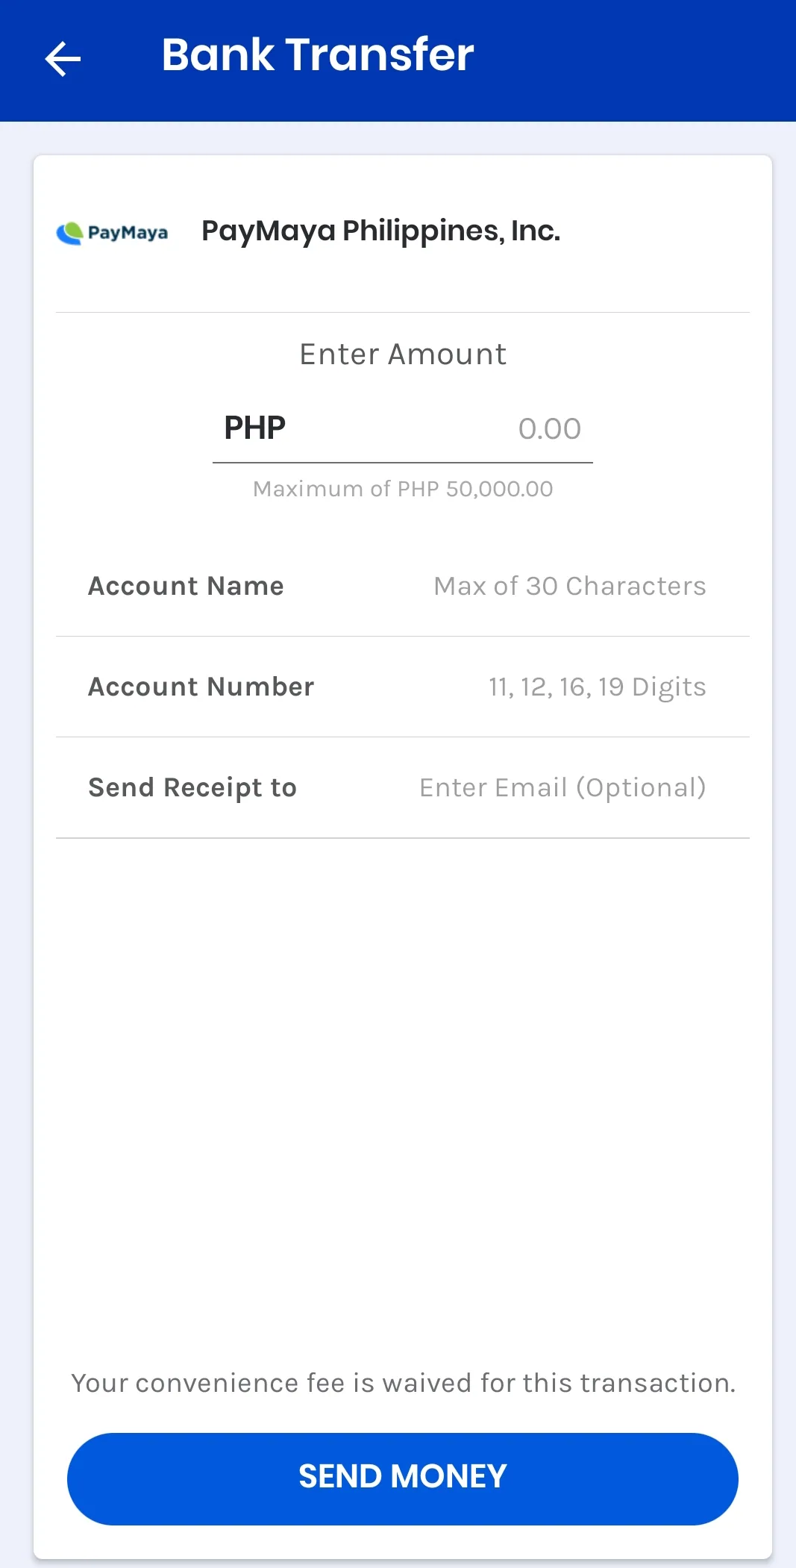The height and width of the screenshot is (1568, 796).
Task: Tap the convenience fee waived notice
Action: click(x=403, y=1383)
